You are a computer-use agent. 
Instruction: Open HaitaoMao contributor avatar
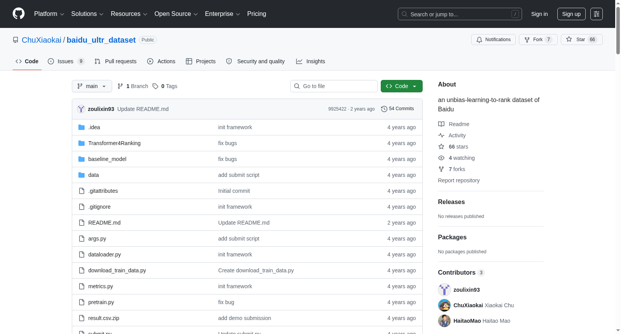click(444, 321)
